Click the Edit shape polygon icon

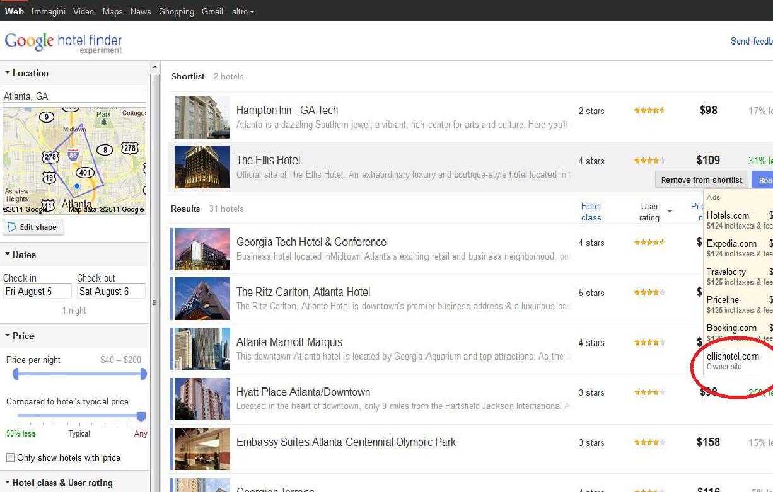pyautogui.click(x=12, y=227)
